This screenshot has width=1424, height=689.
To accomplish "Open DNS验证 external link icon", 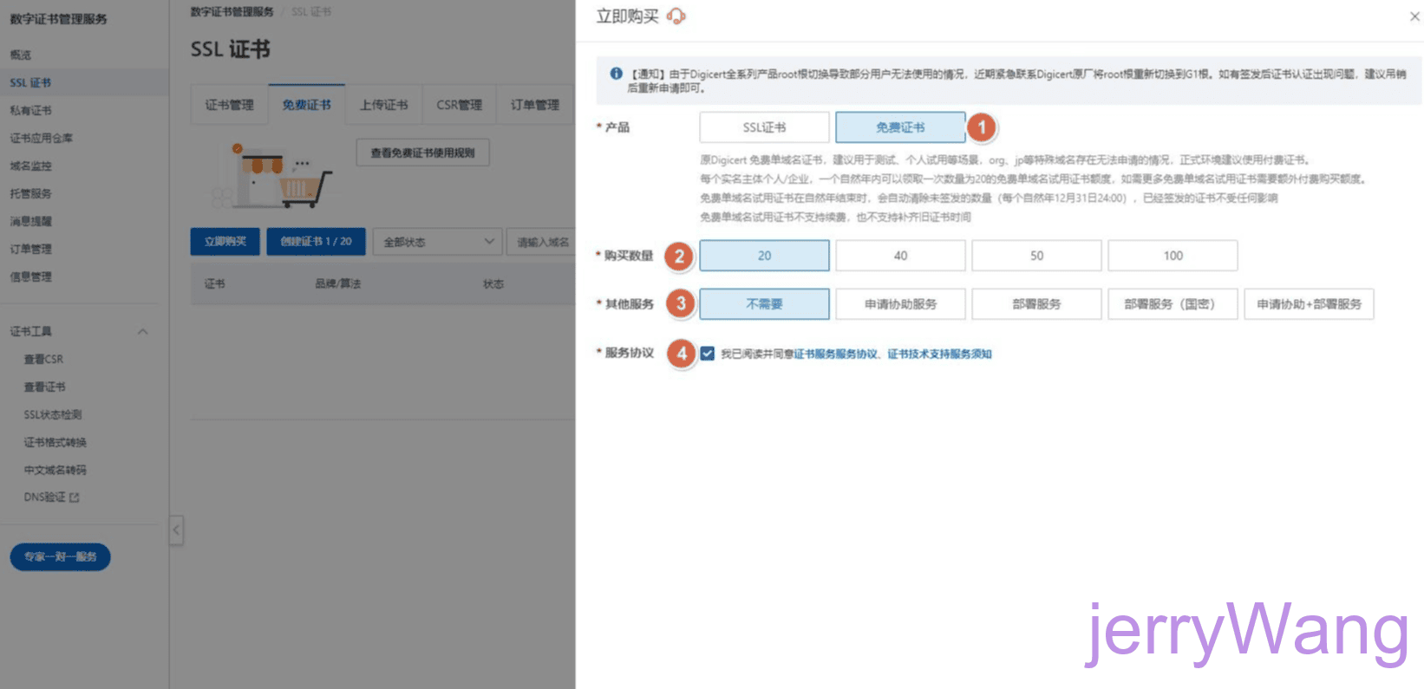I will pos(75,497).
